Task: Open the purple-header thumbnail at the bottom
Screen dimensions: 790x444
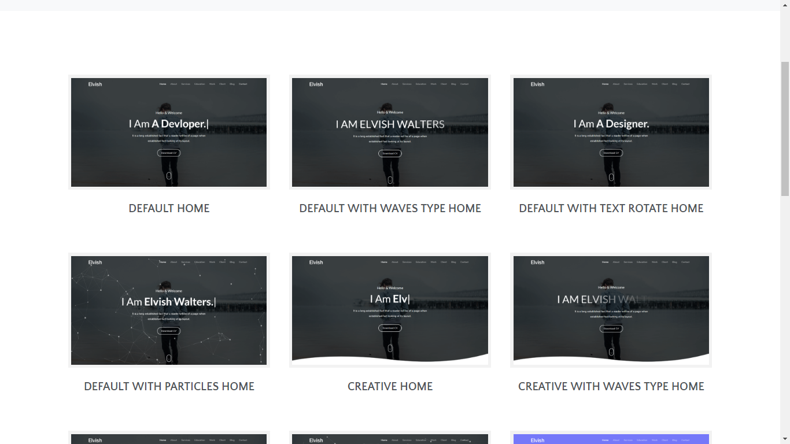Action: [x=611, y=439]
